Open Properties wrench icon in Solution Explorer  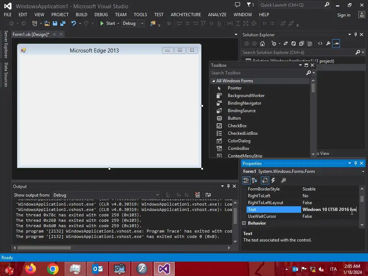pyautogui.click(x=328, y=43)
